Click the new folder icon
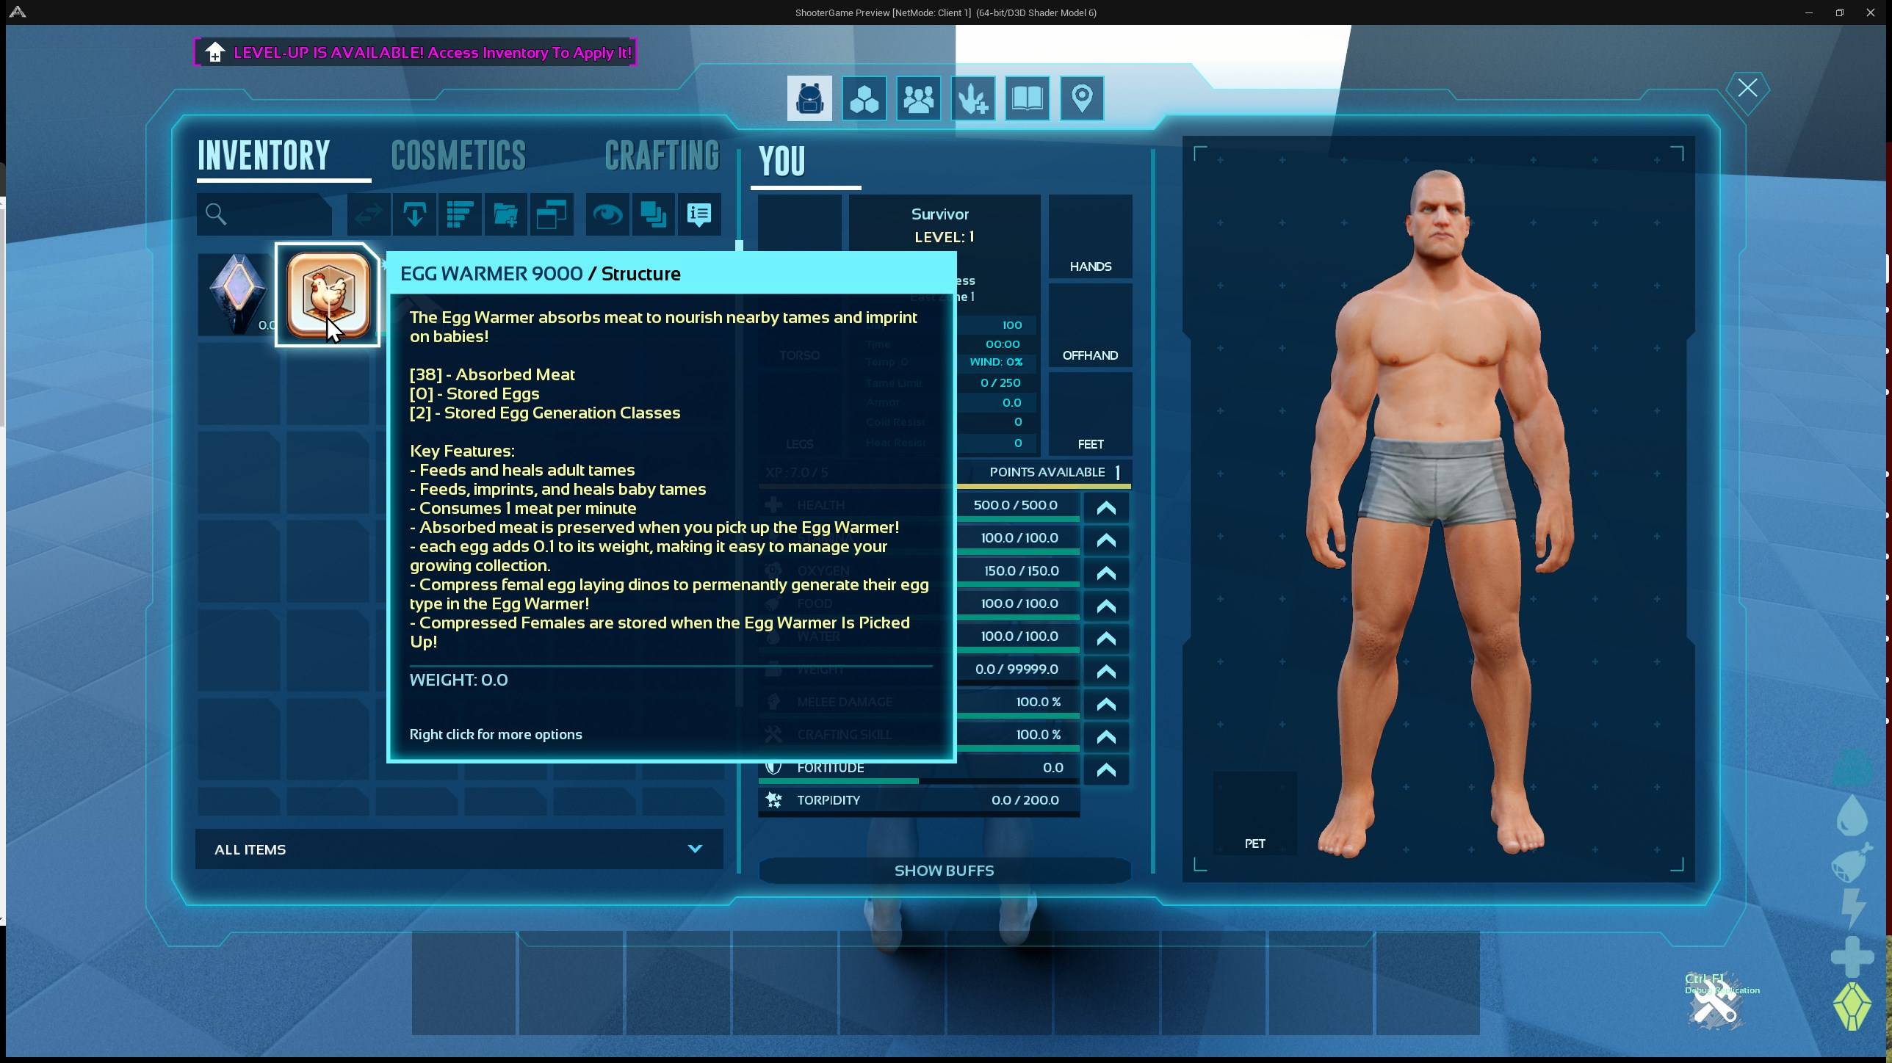 505,214
